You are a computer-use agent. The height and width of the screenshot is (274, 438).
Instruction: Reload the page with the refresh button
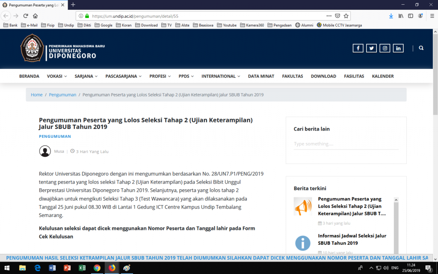pyautogui.click(x=26, y=16)
